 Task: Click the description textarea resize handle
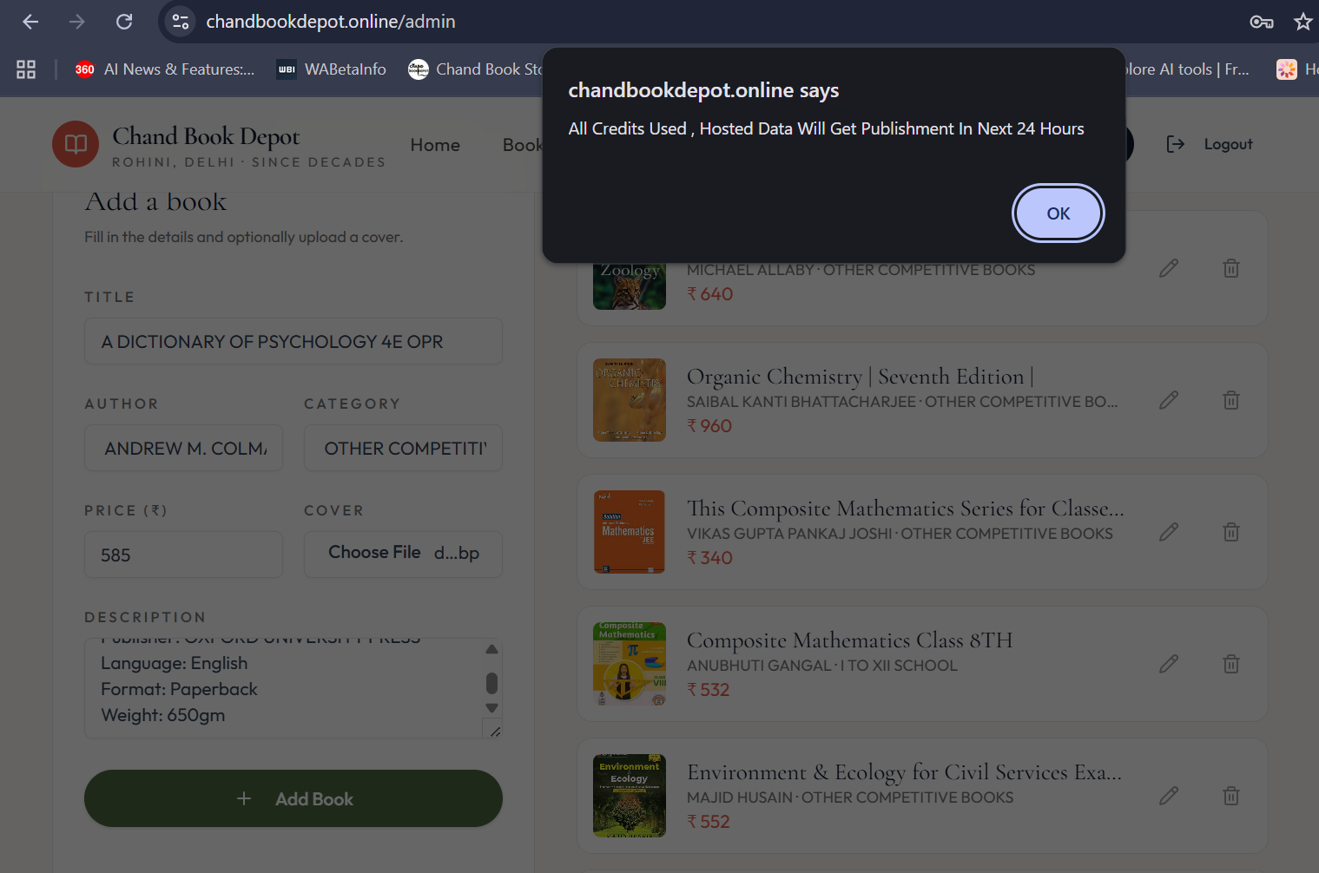tap(494, 731)
